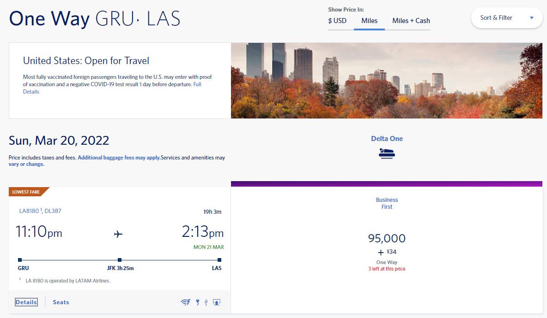Click the autumn city skyline banner image

point(387,81)
